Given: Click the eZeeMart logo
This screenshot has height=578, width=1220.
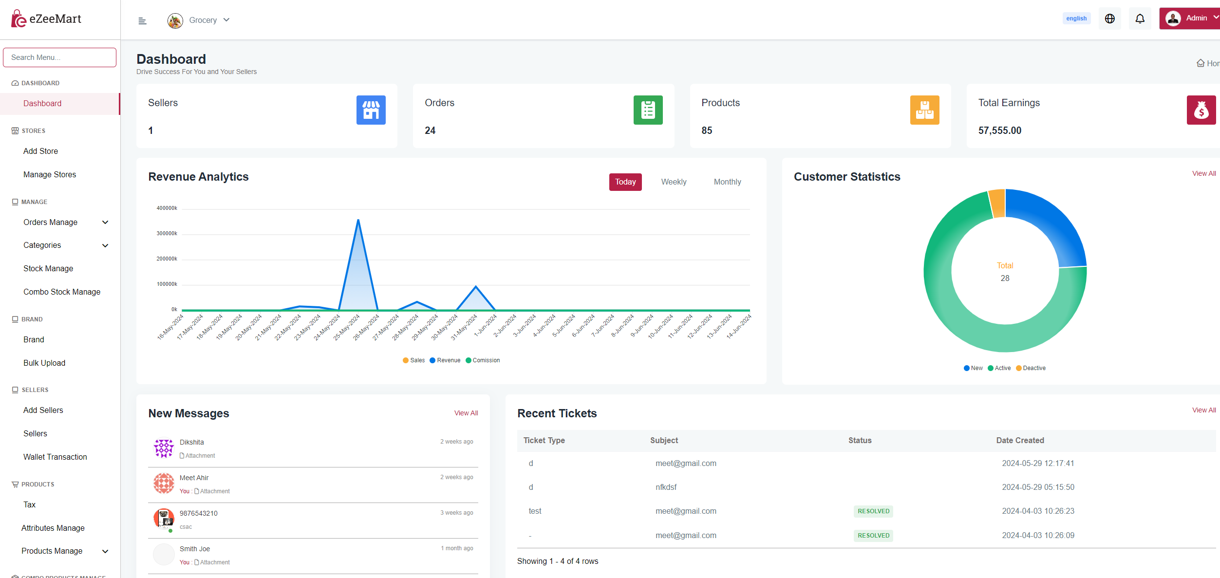Looking at the screenshot, I should tap(46, 19).
